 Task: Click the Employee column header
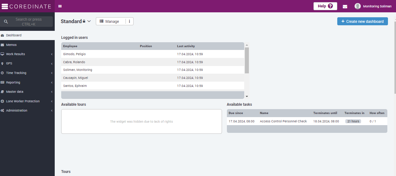coord(70,46)
